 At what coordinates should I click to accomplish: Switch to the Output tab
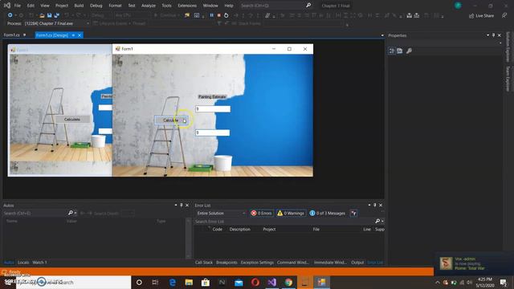tap(357, 263)
